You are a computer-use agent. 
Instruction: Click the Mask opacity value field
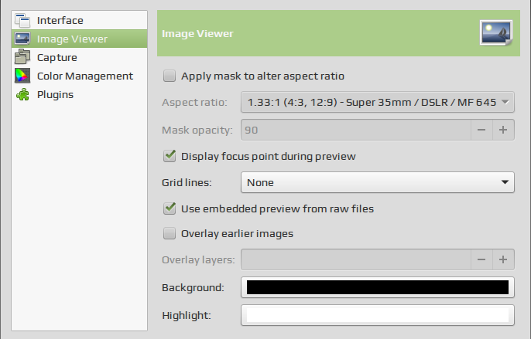[355, 130]
